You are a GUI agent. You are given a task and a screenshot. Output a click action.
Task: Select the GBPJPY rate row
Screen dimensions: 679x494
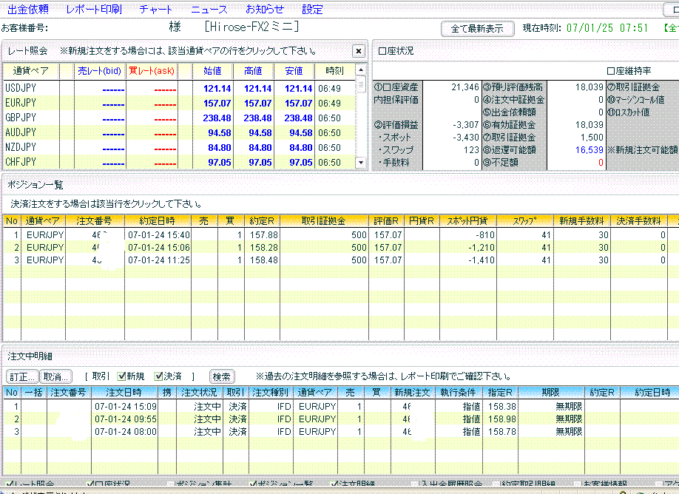pyautogui.click(x=179, y=118)
